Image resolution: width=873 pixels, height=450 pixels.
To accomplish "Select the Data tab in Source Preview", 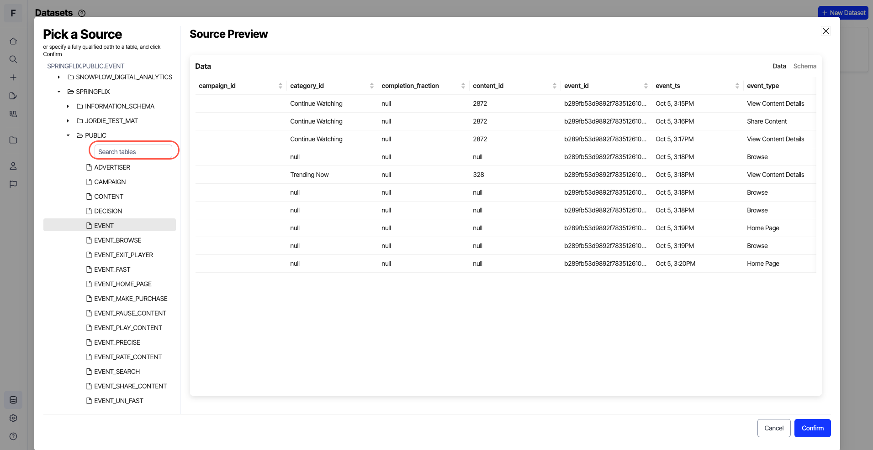I will coord(779,66).
